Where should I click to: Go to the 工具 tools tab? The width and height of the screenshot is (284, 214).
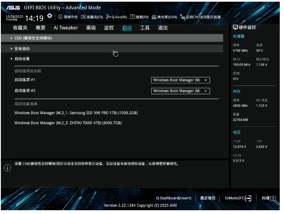point(145,28)
